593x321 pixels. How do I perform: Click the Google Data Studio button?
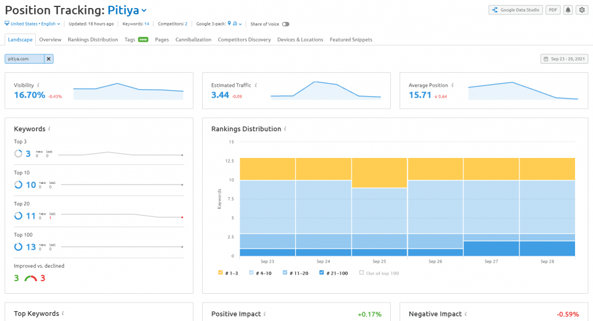coord(515,10)
